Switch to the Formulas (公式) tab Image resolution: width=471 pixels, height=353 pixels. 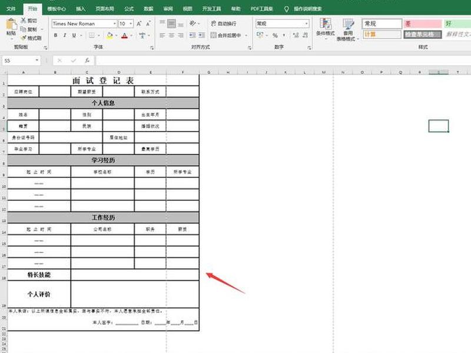[129, 9]
